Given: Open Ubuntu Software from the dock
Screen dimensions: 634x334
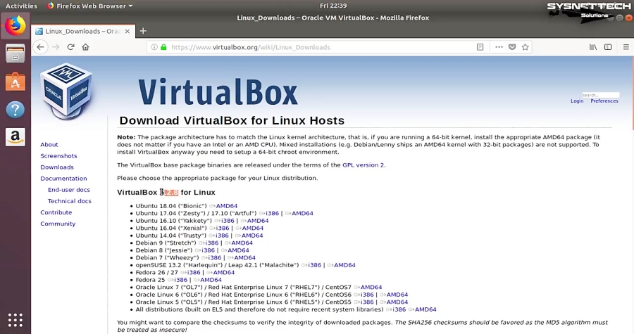Looking at the screenshot, I should [x=15, y=82].
